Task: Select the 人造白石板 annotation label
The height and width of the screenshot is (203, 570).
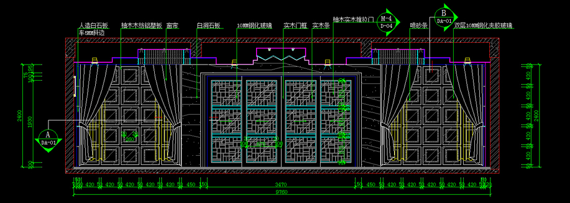Action: (x=94, y=26)
